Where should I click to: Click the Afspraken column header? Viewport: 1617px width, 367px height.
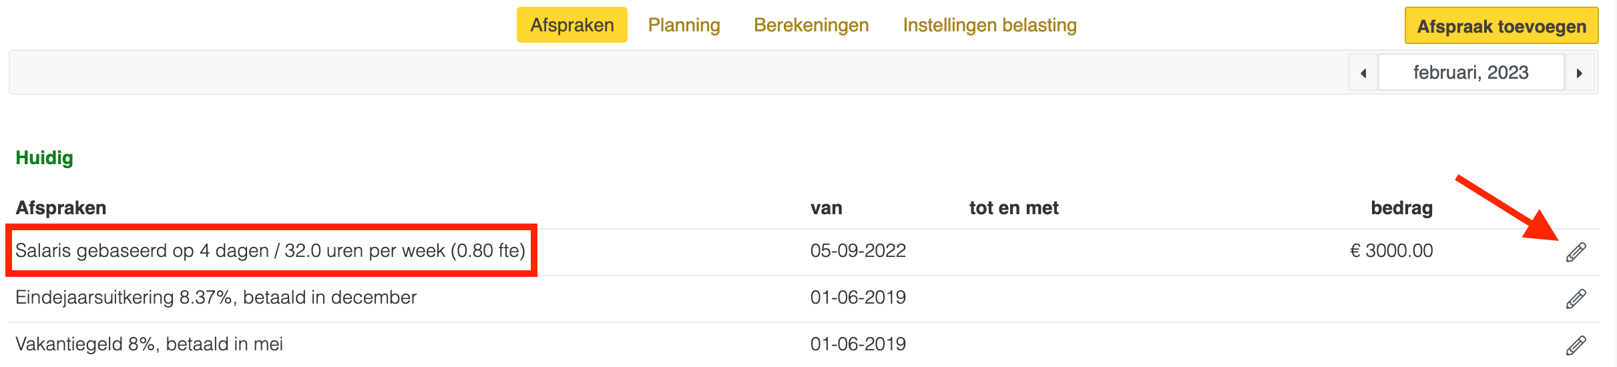point(61,208)
